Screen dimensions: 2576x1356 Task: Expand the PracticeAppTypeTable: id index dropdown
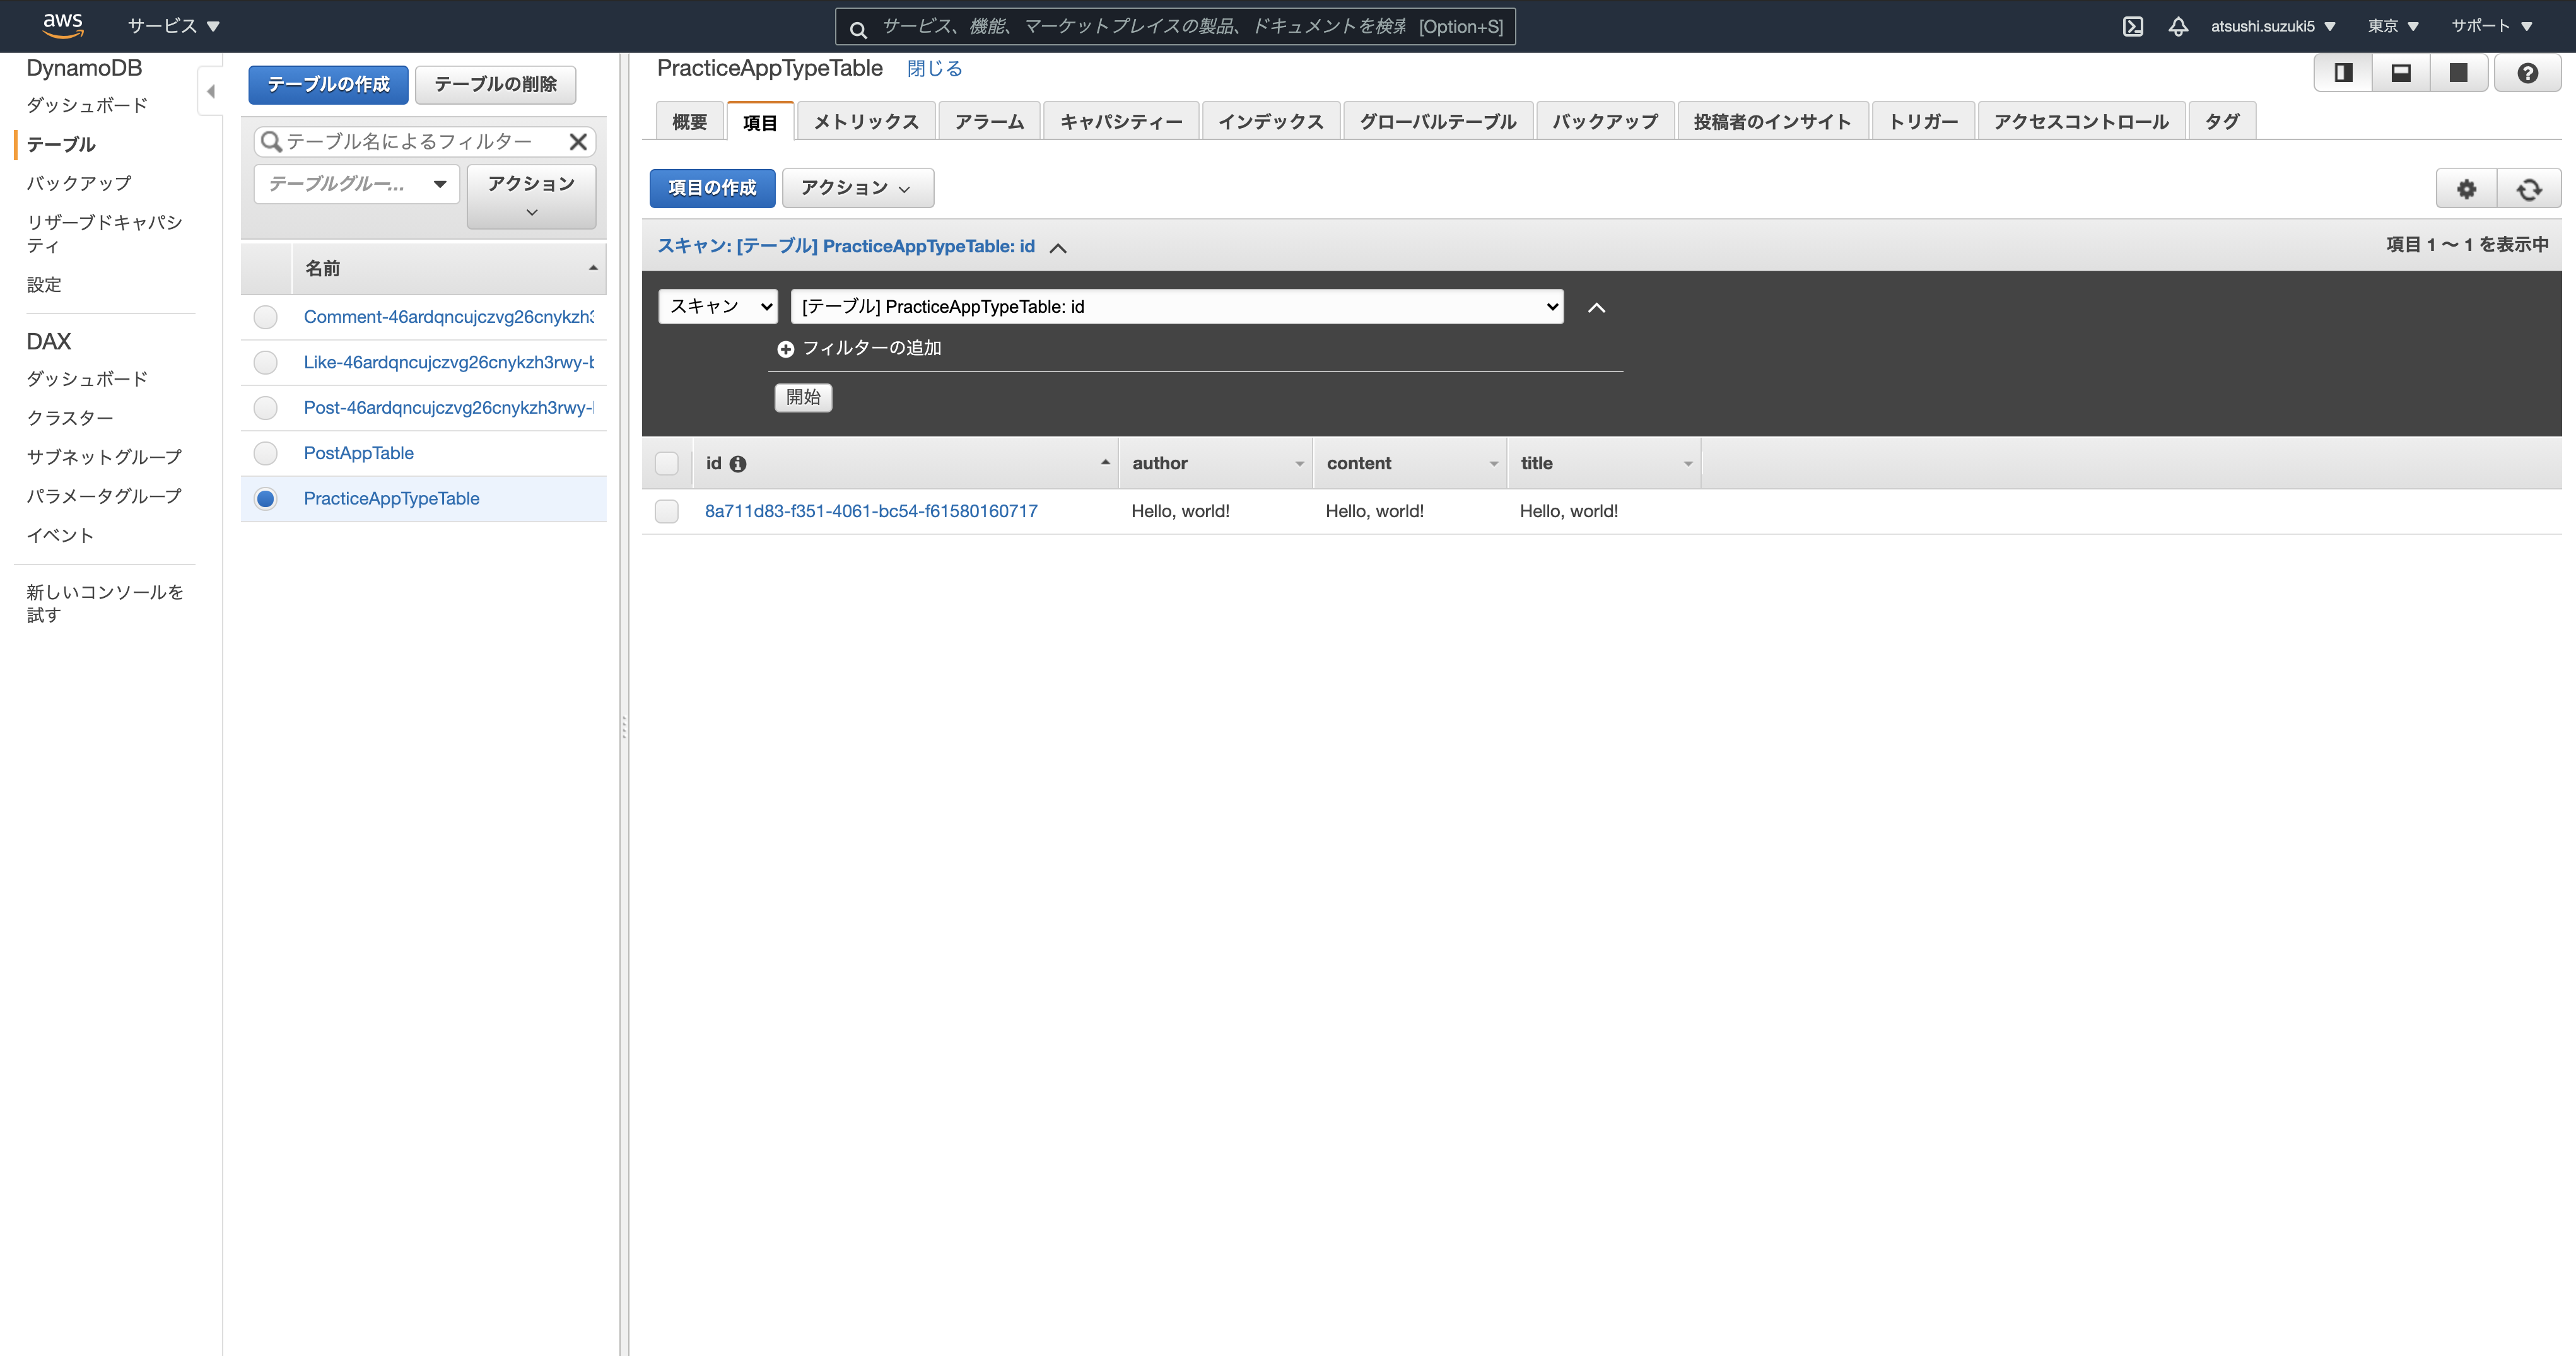coord(1176,307)
